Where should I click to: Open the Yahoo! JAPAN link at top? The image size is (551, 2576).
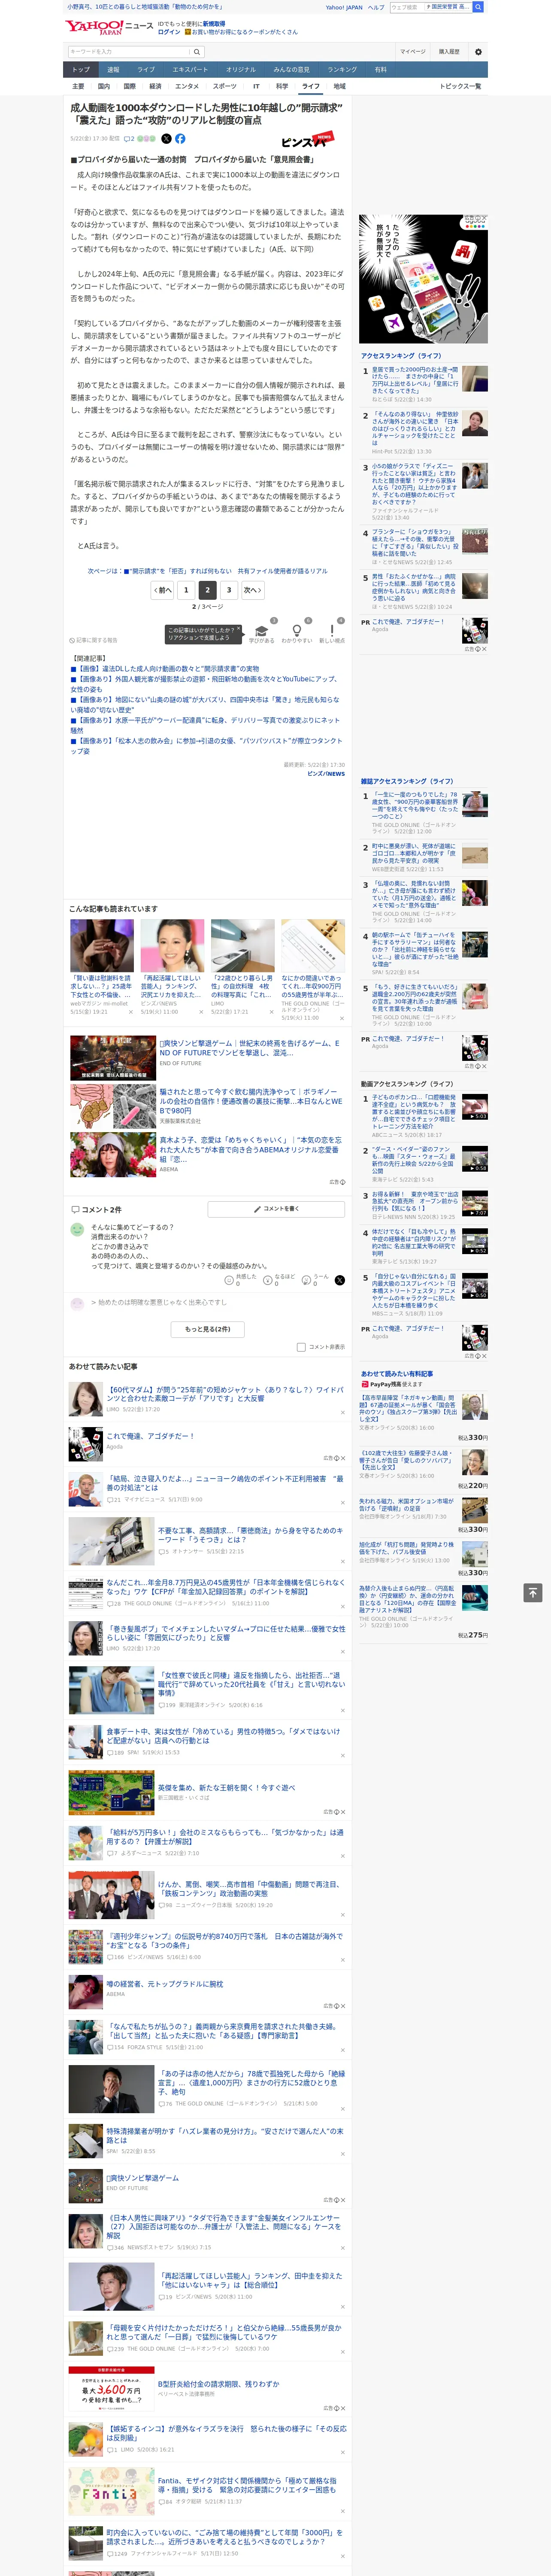344,7
